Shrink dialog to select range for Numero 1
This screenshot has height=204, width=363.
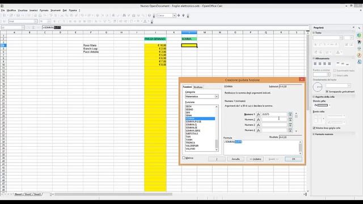(290, 114)
